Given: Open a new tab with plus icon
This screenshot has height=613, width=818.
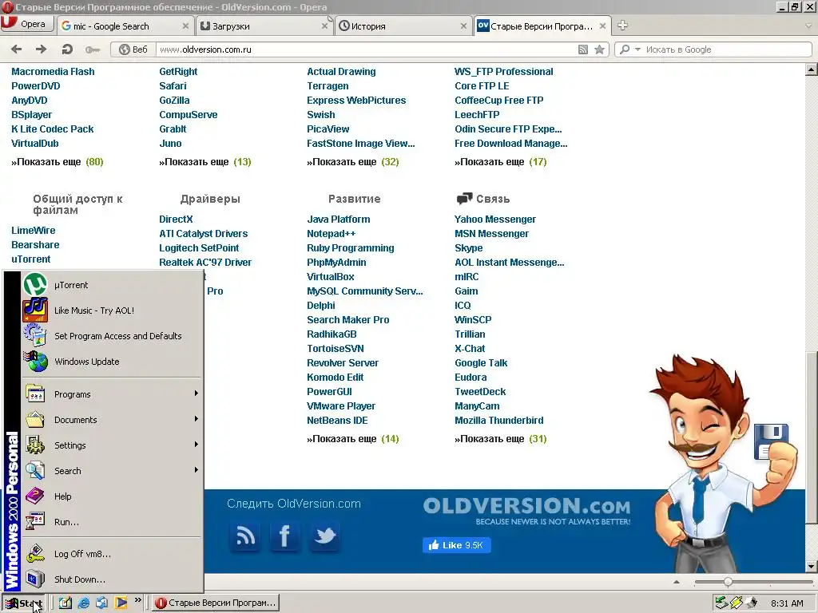Looking at the screenshot, I should point(622,25).
